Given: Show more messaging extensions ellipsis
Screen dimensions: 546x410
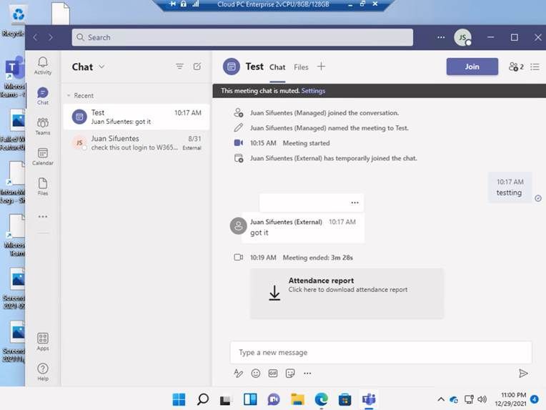Looking at the screenshot, I should point(307,374).
